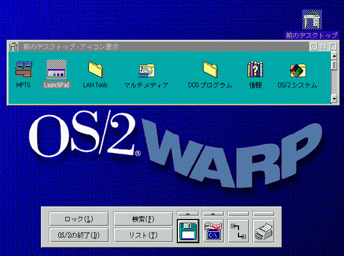Select the LaunchPad icon in the folder
The image size is (344, 256).
(x=56, y=69)
